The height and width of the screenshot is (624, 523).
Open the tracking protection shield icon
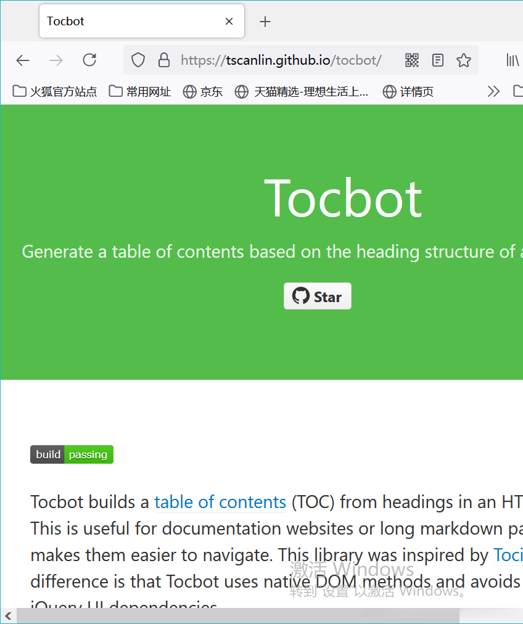(x=138, y=60)
